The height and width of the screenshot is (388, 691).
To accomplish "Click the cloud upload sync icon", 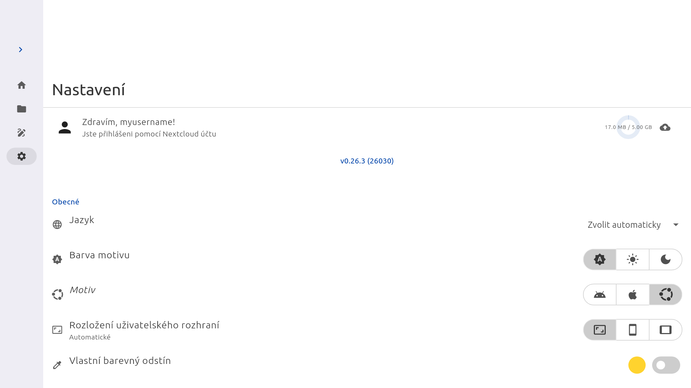I will [x=665, y=127].
